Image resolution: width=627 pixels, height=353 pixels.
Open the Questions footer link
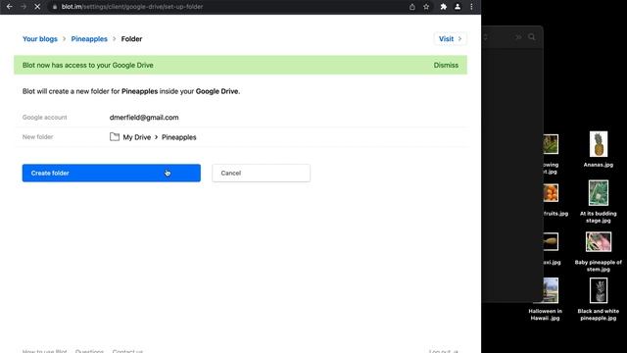point(89,351)
